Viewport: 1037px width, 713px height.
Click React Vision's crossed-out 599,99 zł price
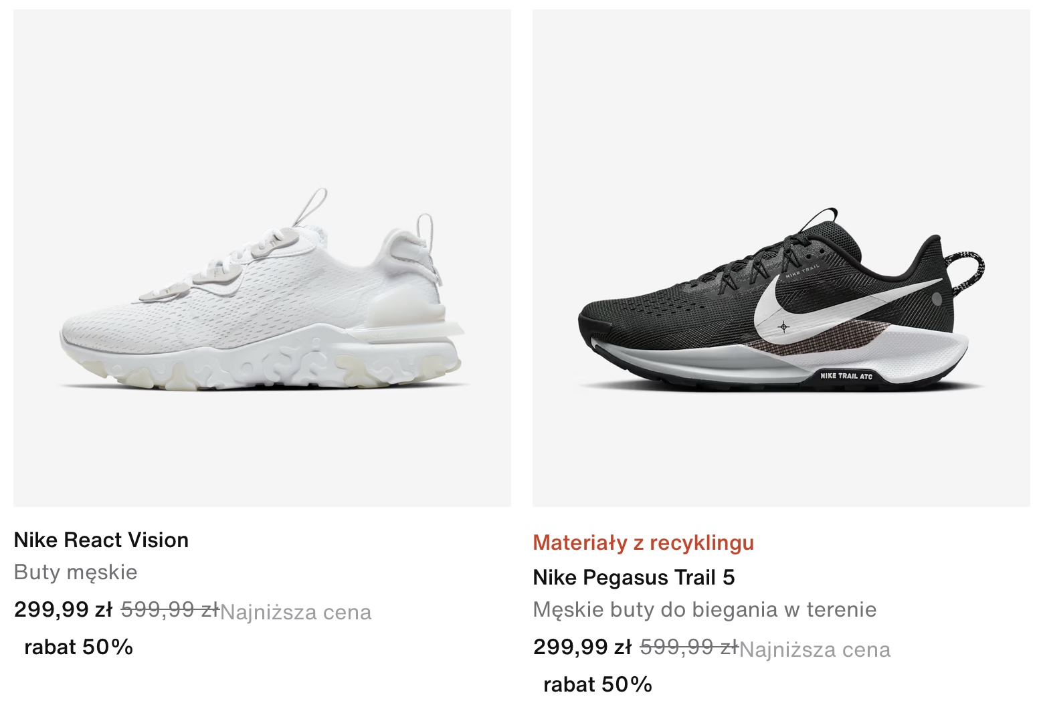click(x=170, y=609)
